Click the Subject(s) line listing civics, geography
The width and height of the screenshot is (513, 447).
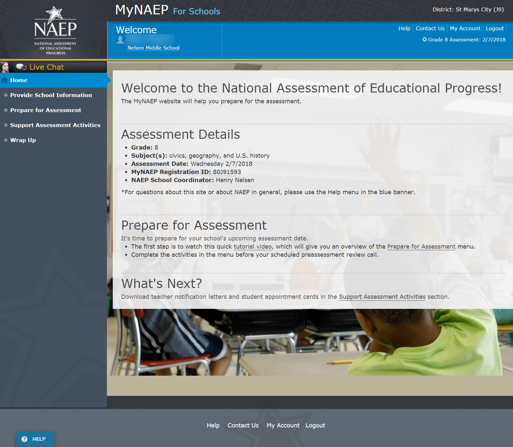(x=200, y=156)
